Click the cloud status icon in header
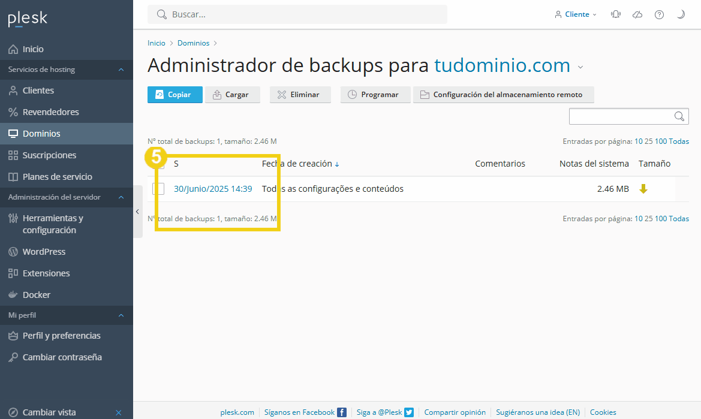 (x=637, y=14)
